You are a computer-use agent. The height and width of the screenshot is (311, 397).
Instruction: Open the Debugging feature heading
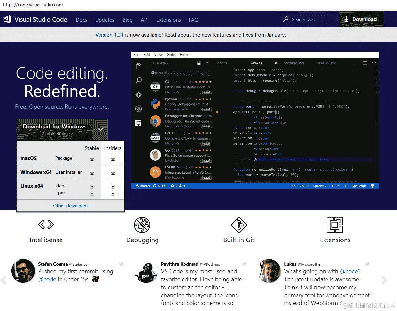coord(142,240)
